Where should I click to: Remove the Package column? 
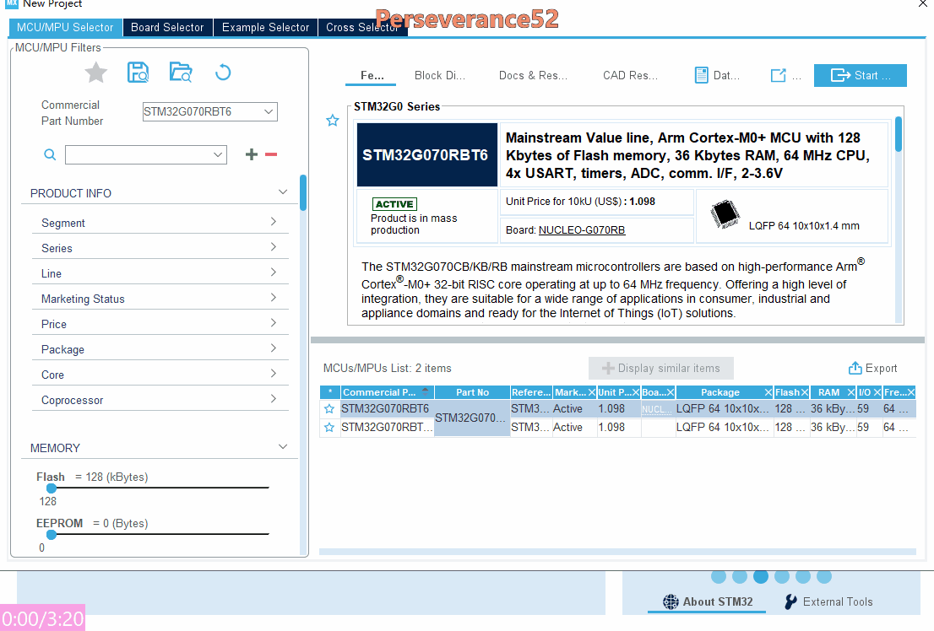(768, 392)
